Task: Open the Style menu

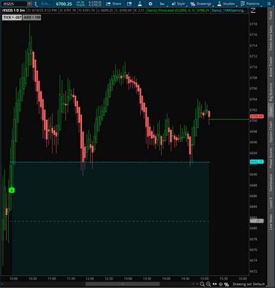Action: 178,4
